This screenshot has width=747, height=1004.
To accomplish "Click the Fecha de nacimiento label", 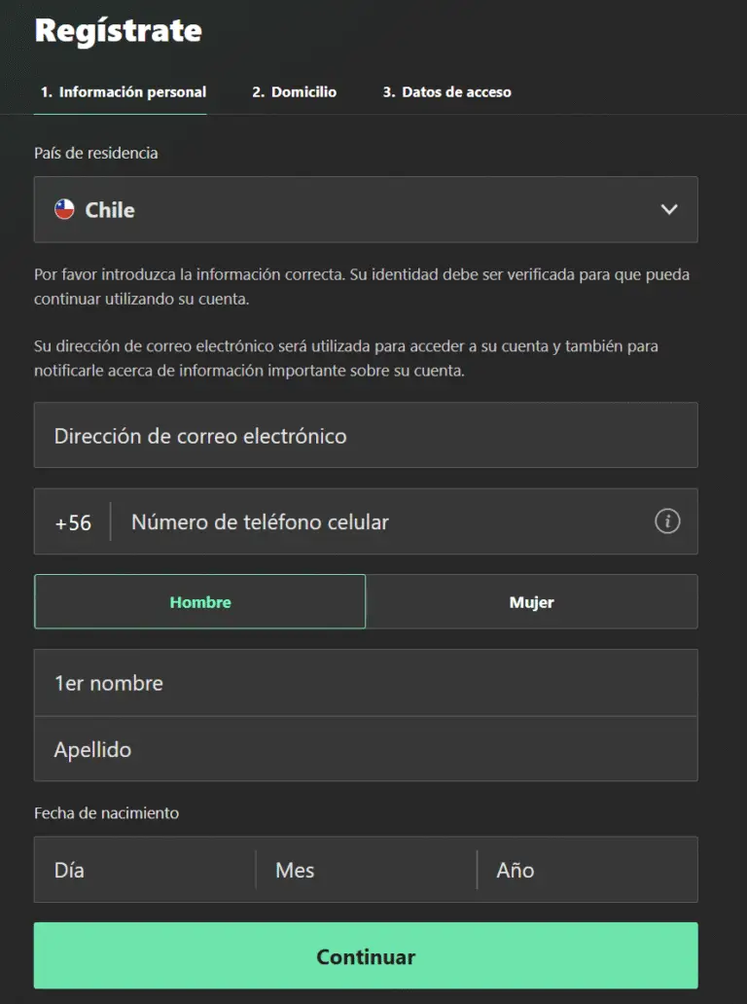I will pyautogui.click(x=106, y=812).
